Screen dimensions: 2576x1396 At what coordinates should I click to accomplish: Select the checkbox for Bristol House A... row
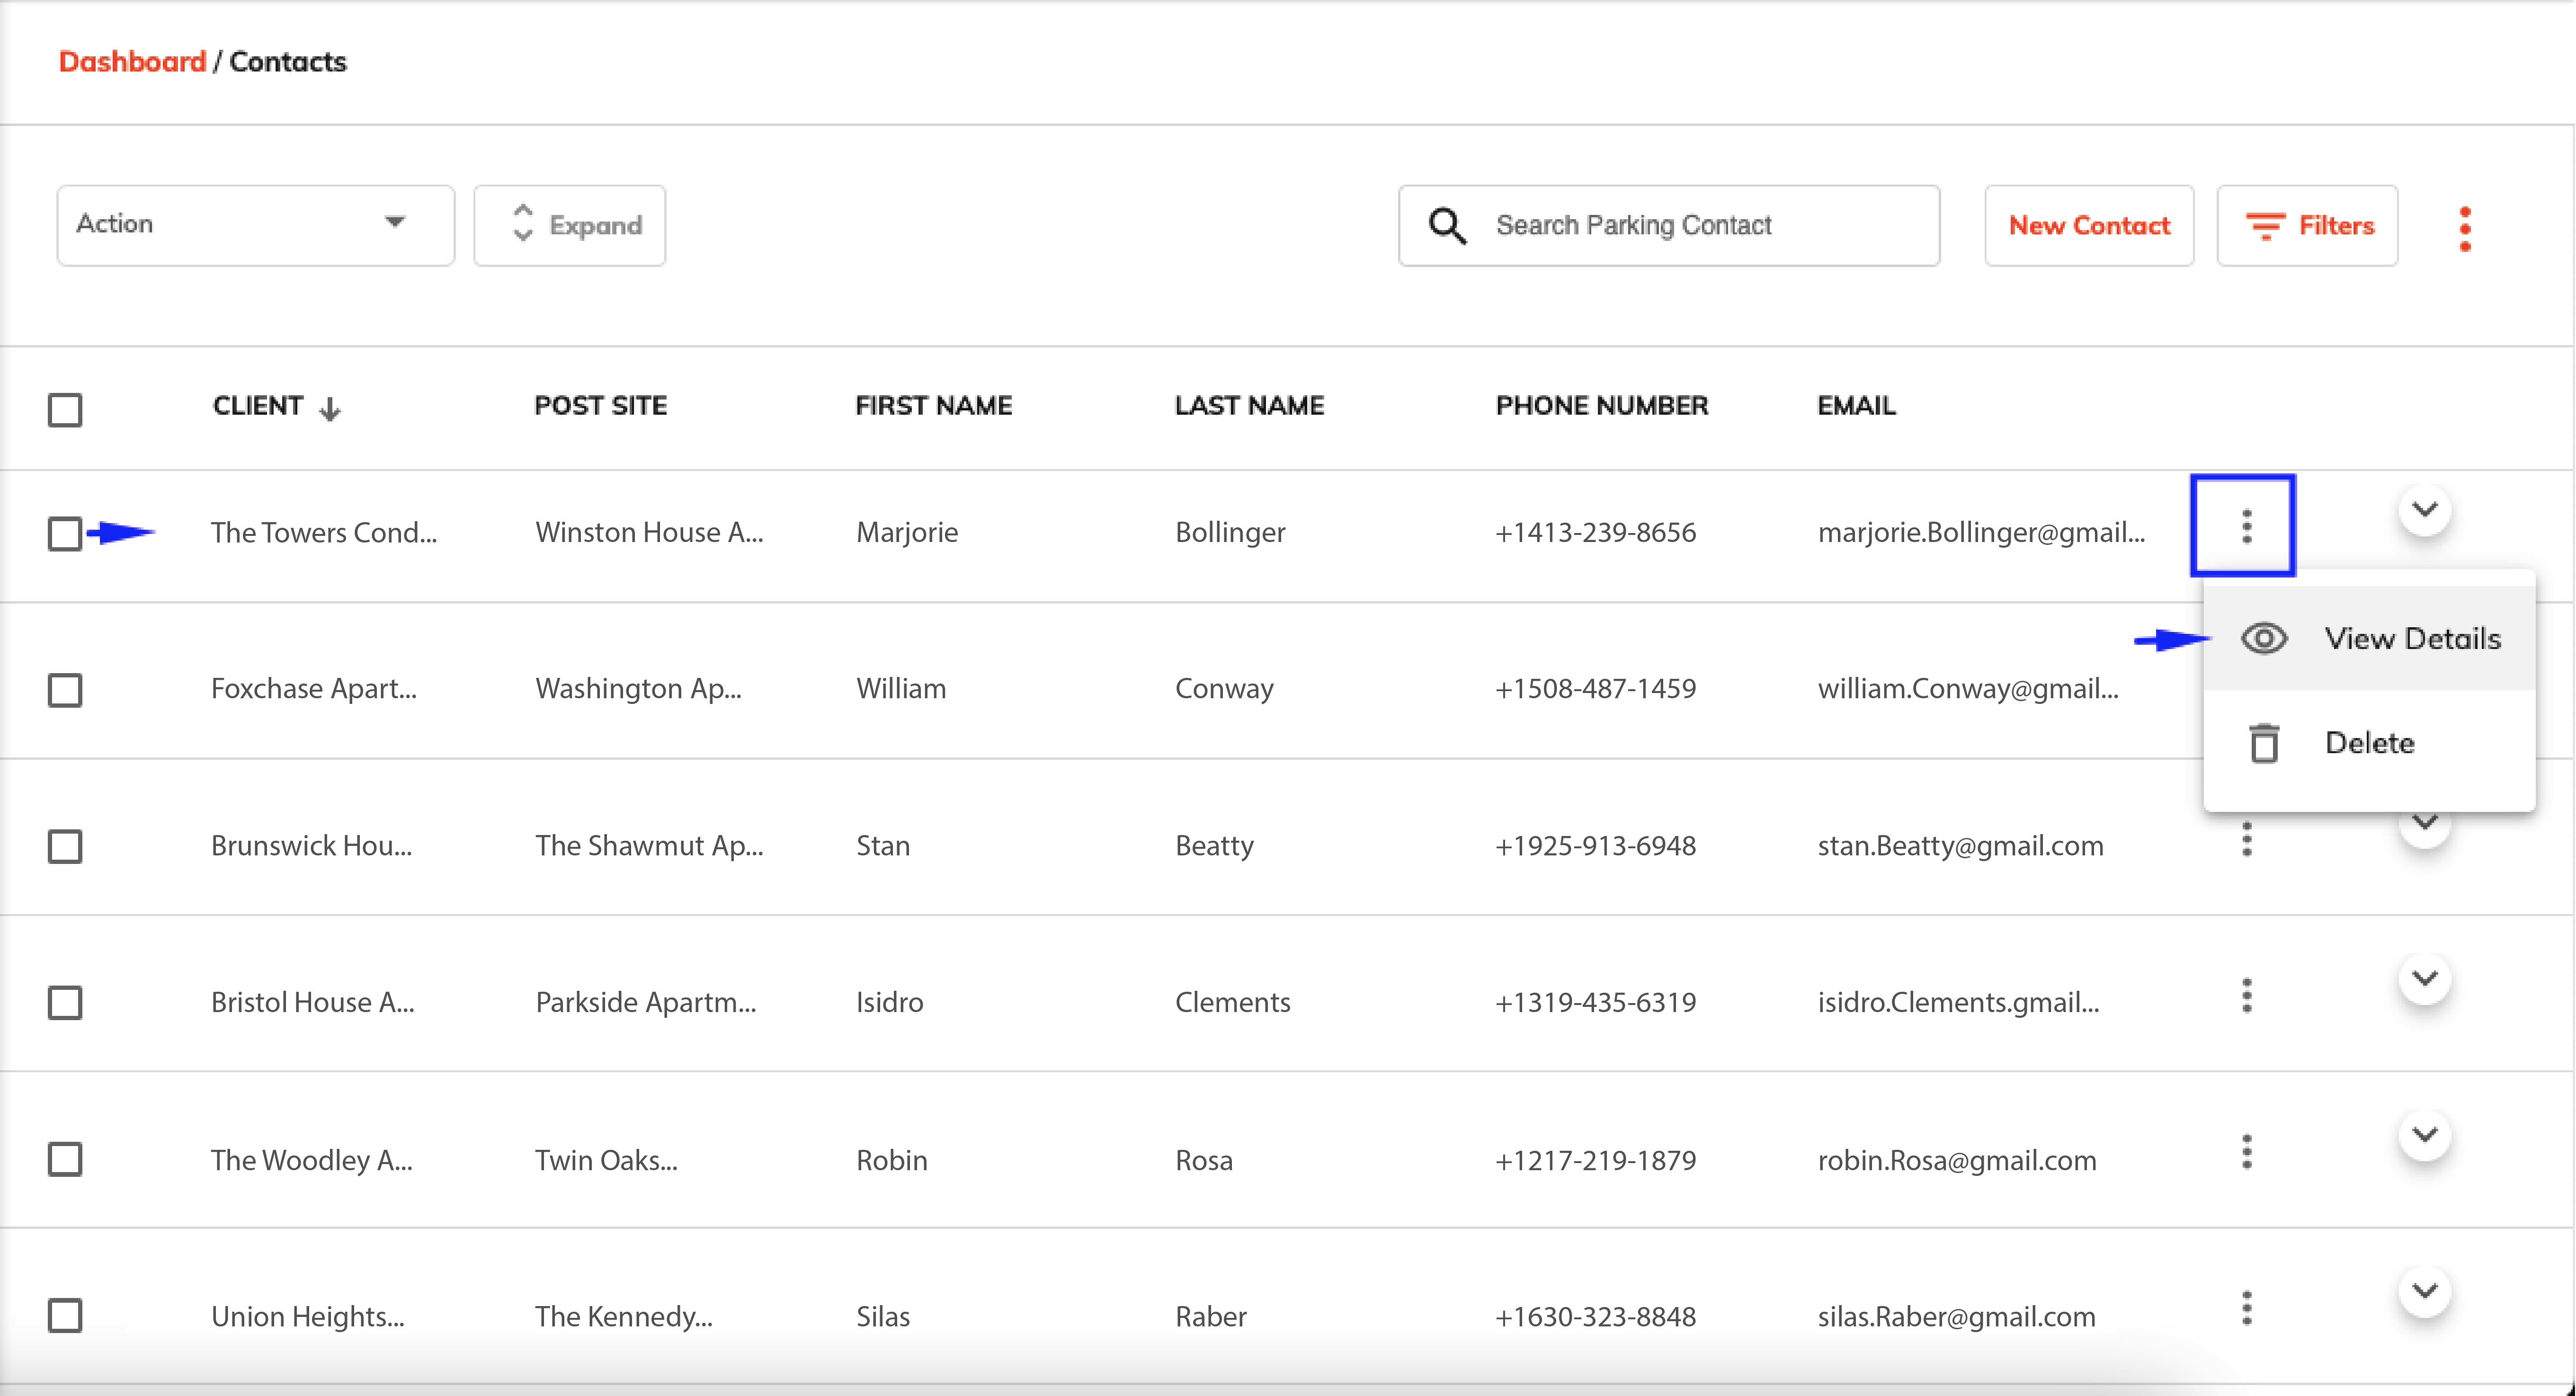tap(65, 1002)
